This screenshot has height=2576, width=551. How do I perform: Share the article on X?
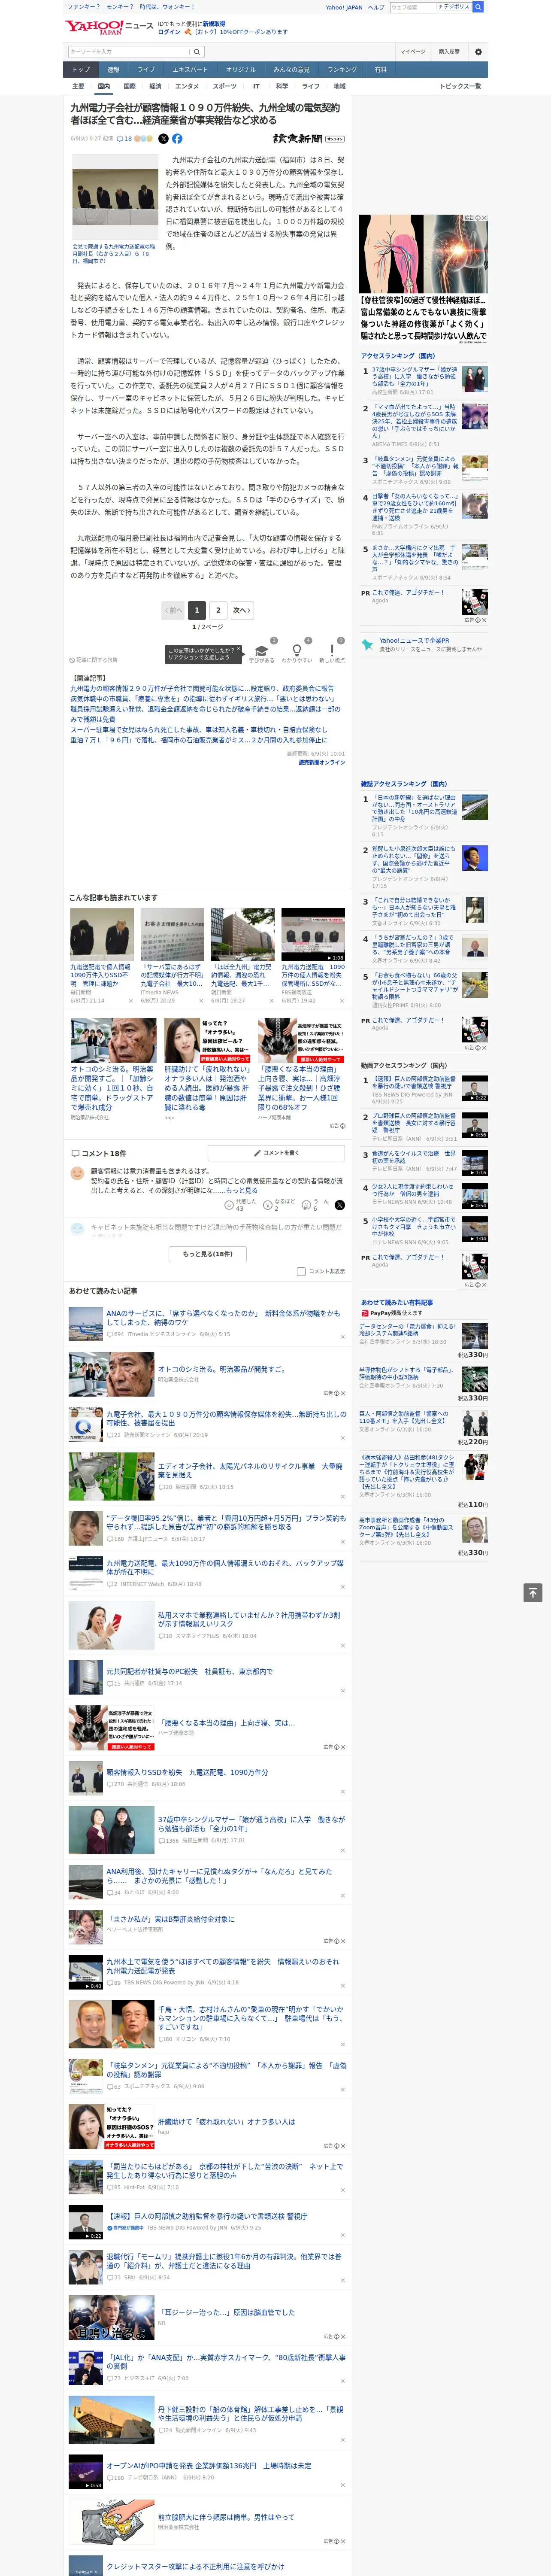click(x=163, y=139)
